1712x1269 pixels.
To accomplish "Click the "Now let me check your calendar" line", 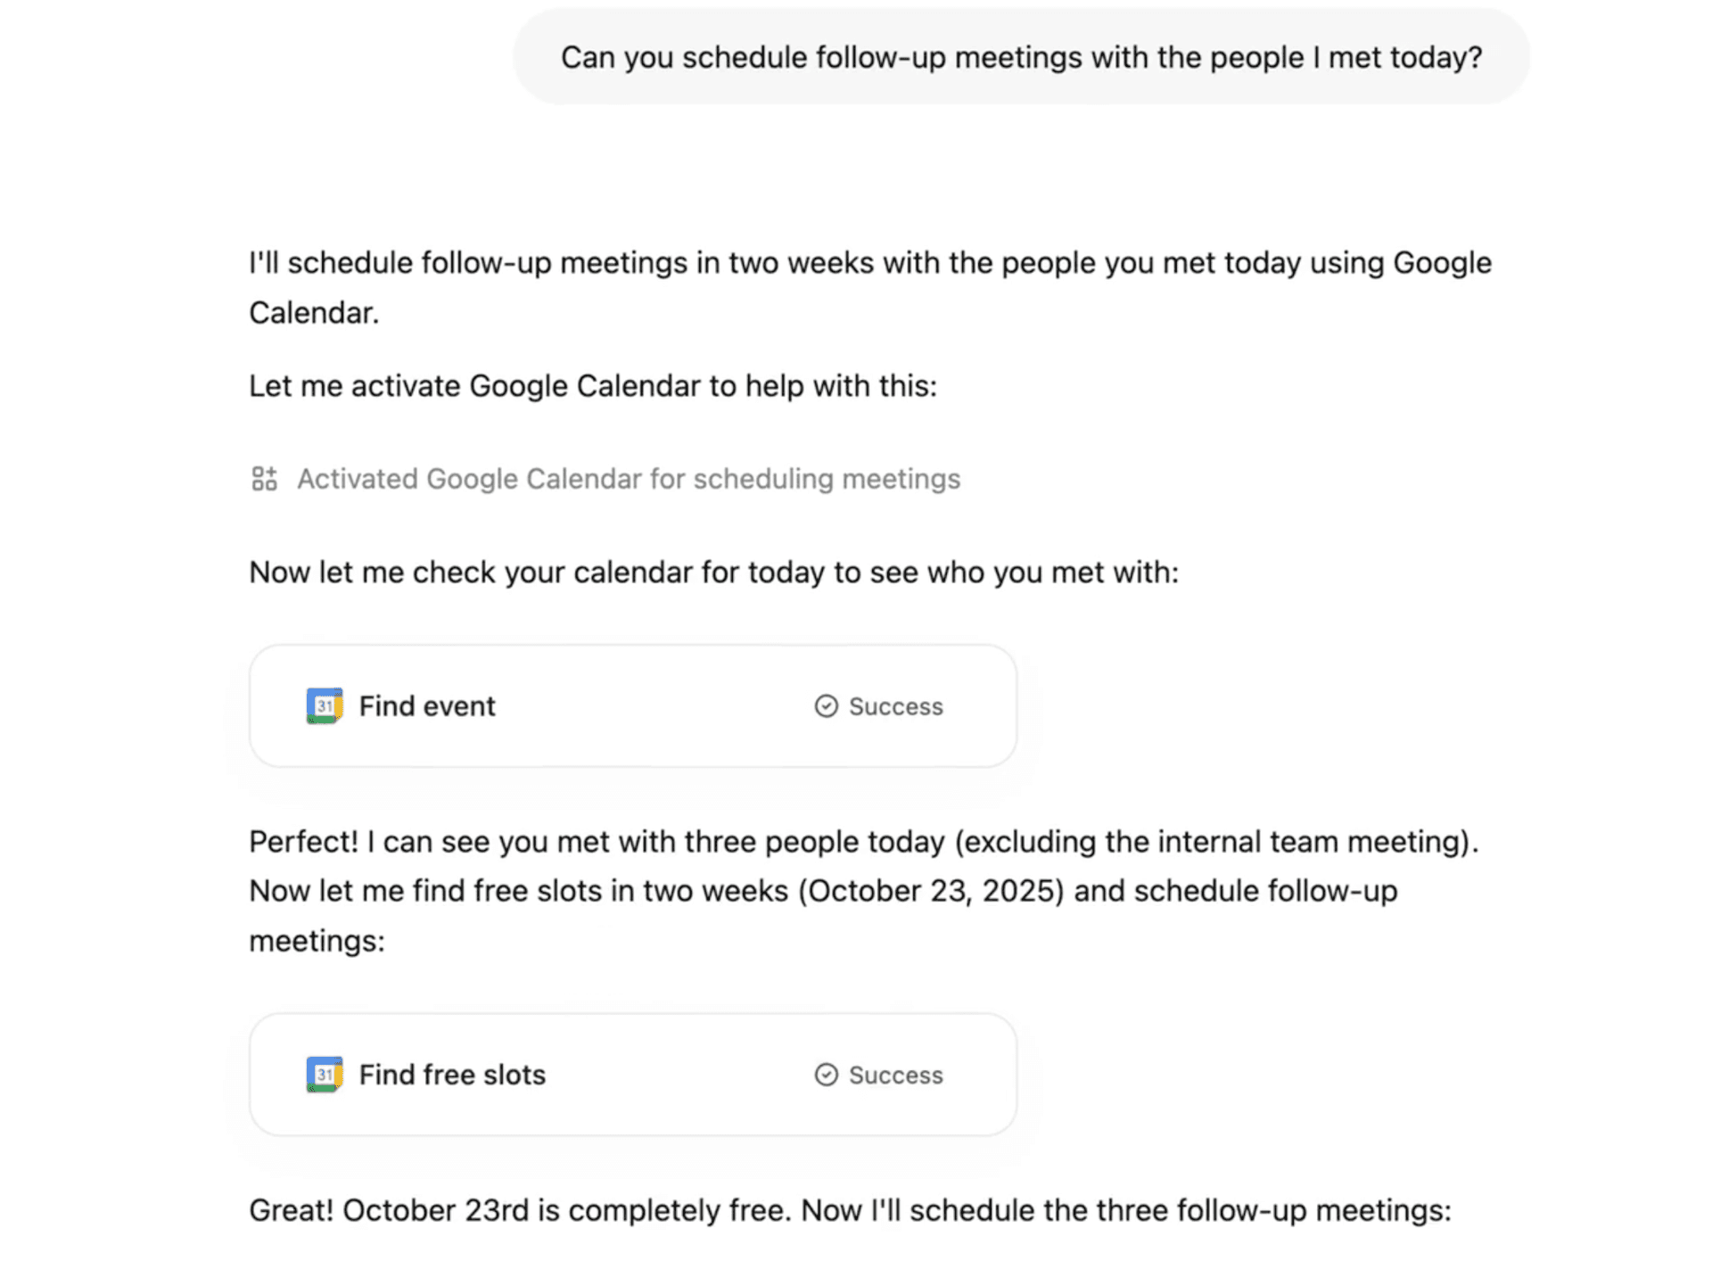I will pos(713,573).
